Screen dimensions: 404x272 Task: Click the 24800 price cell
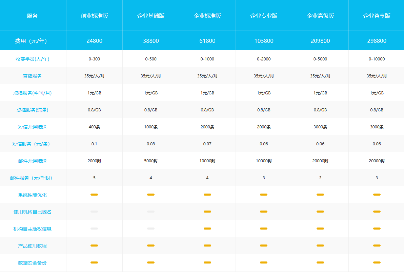click(x=94, y=41)
